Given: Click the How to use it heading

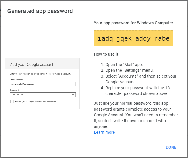Looking at the screenshot, I should (106, 54).
